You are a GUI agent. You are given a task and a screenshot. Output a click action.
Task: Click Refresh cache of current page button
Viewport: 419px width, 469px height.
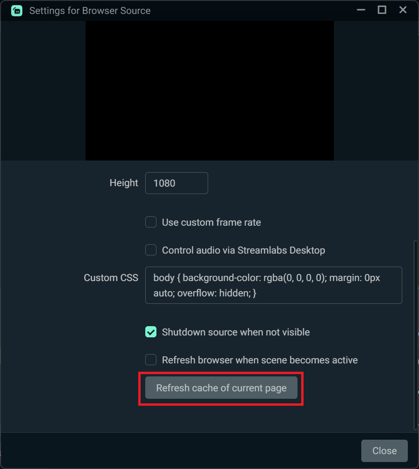click(221, 388)
